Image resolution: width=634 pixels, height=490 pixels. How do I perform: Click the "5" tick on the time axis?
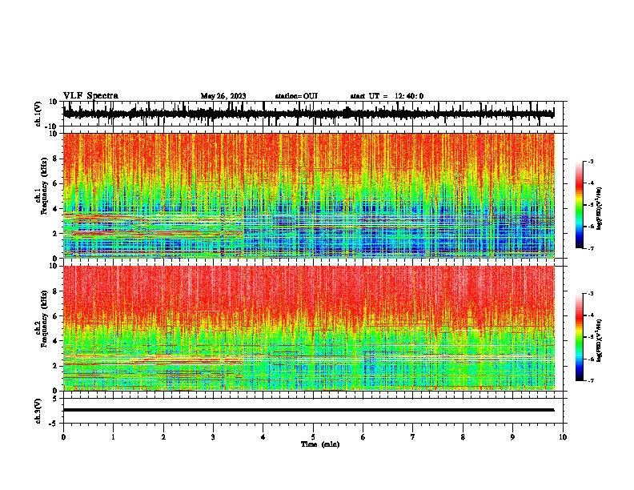313,437
